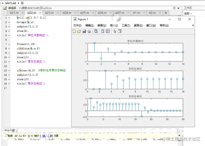205x146 pixels.
Task: Toggle breakpoint dash on line 2
Action: (9, 22)
